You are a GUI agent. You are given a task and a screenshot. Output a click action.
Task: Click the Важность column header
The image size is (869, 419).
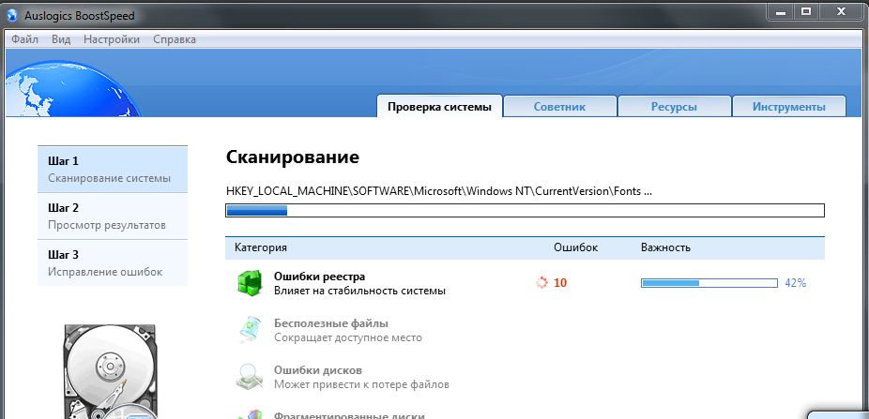point(665,247)
